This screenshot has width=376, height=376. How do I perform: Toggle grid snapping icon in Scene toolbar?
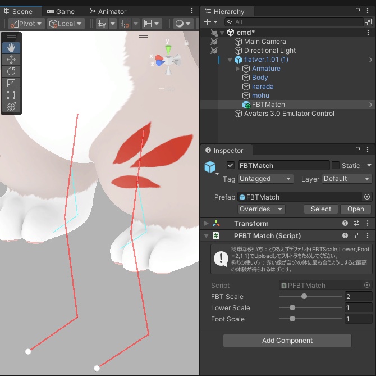click(125, 24)
